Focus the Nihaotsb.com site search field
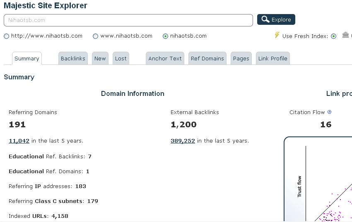Screen dimensions: 352x222 pos(128,20)
